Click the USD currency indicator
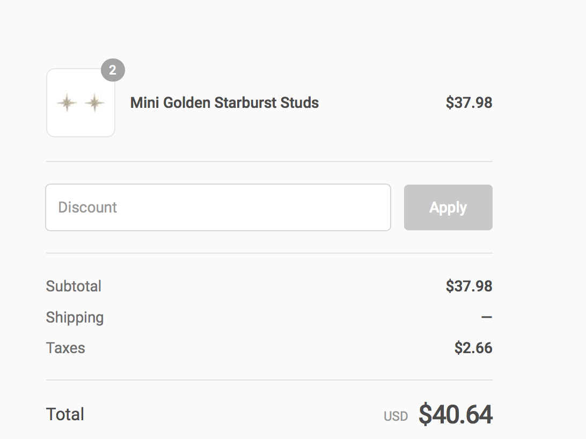 (x=395, y=416)
